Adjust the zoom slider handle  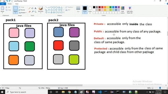click(160, 88)
